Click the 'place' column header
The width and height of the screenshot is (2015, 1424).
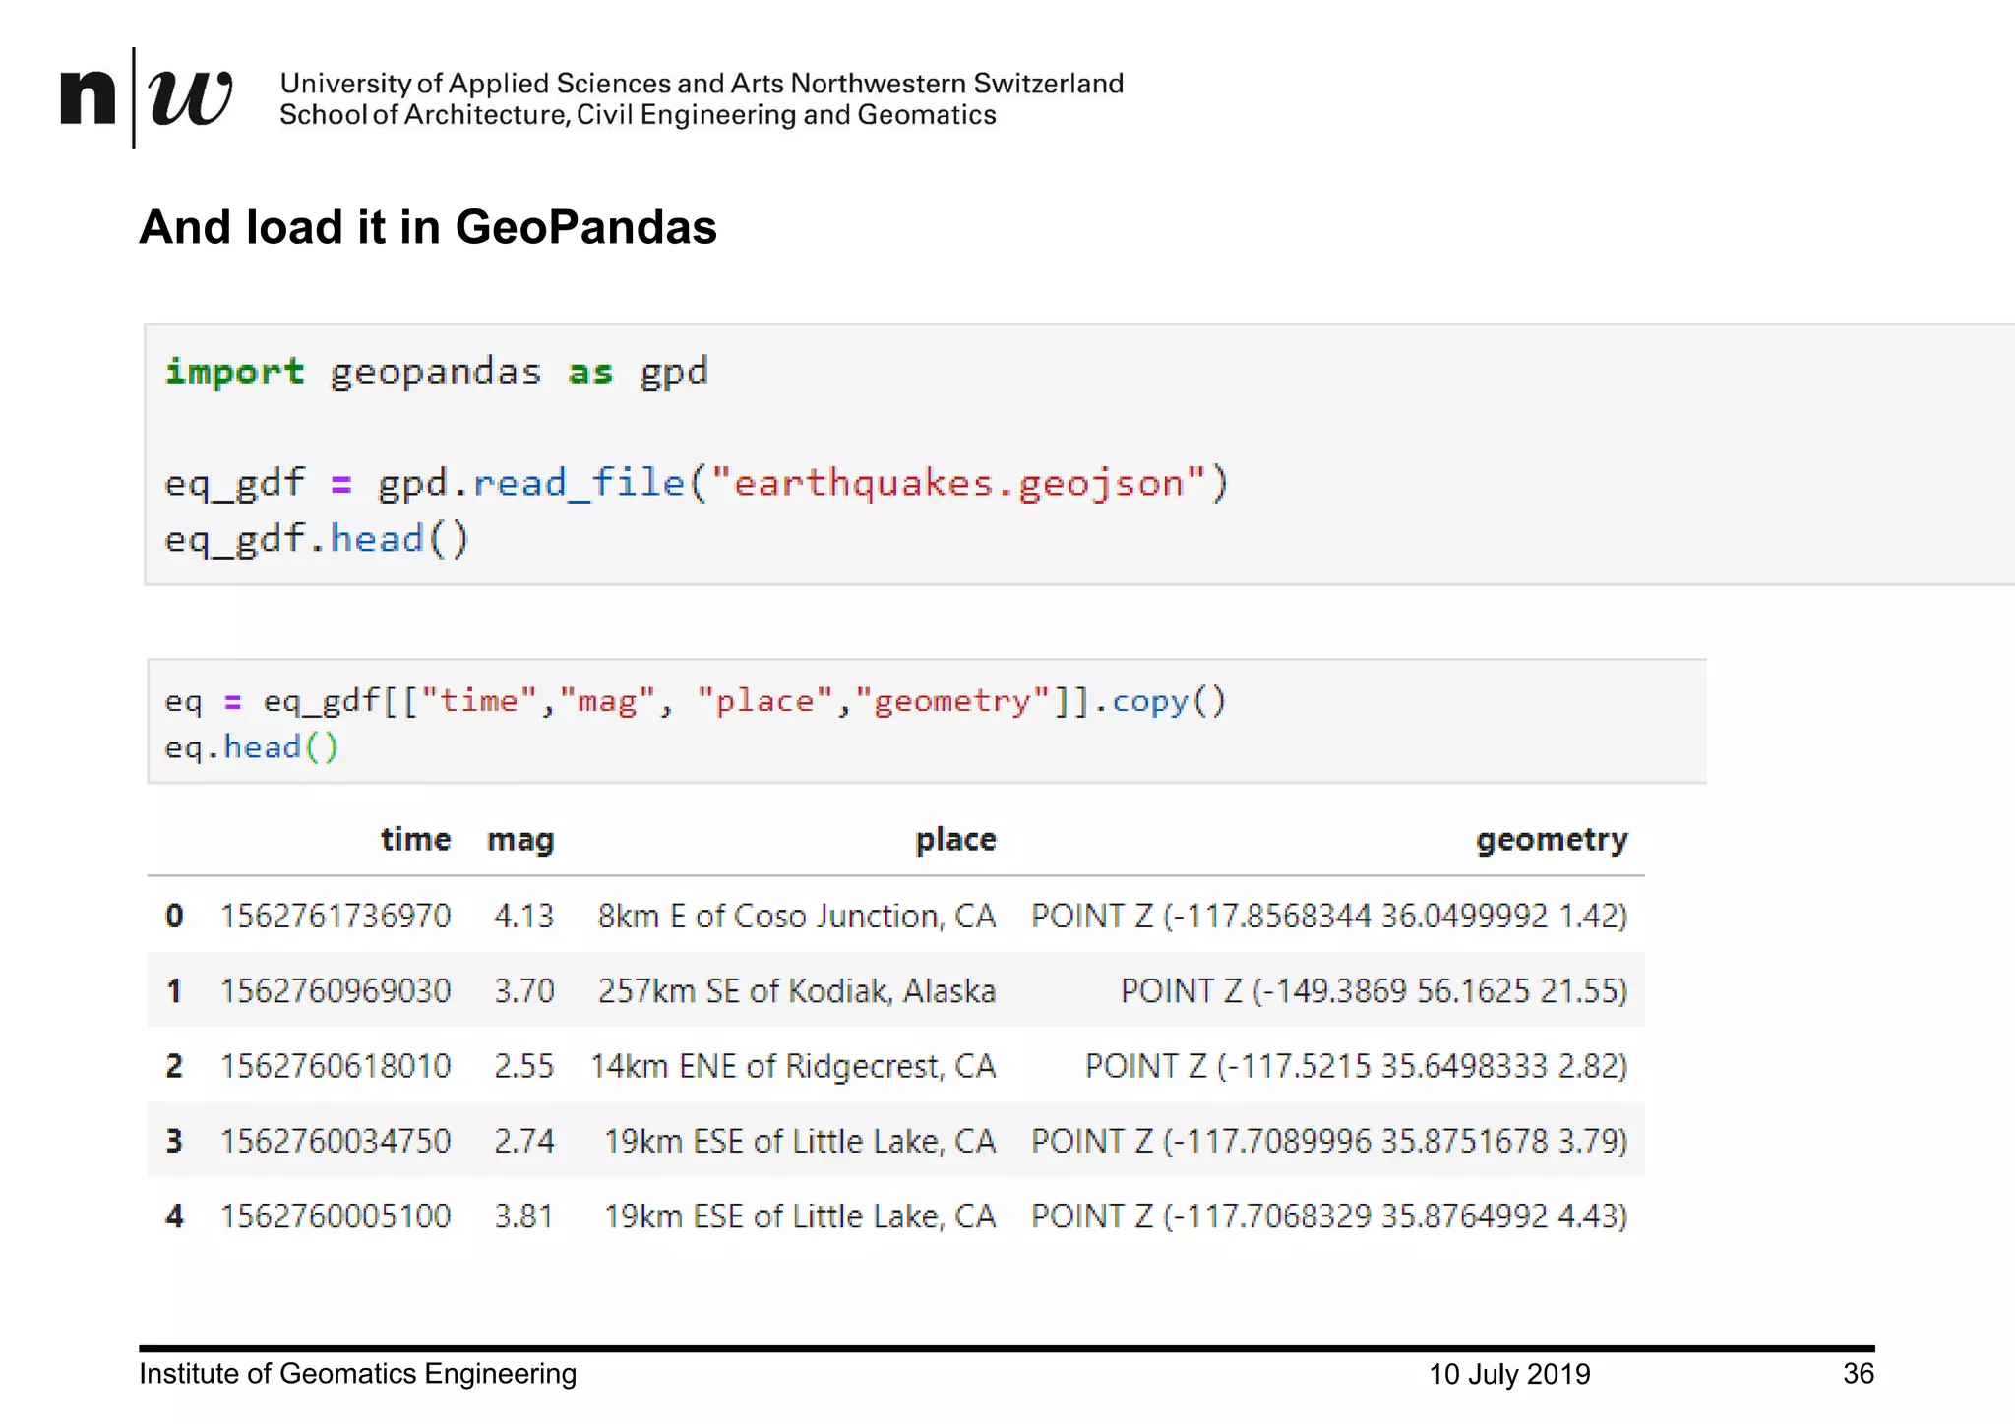coord(955,839)
